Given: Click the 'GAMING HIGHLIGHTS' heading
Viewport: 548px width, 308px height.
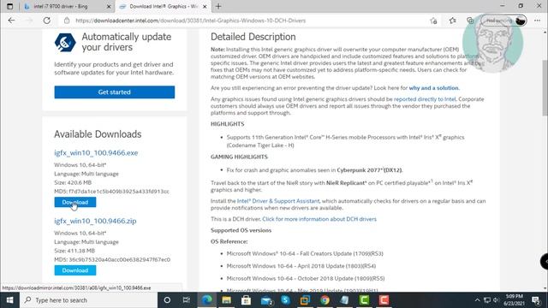Looking at the screenshot, I should 239,157.
